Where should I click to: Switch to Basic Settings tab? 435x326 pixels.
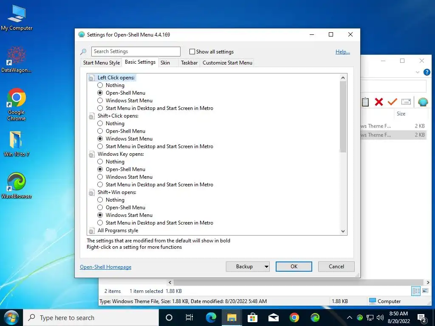point(140,62)
